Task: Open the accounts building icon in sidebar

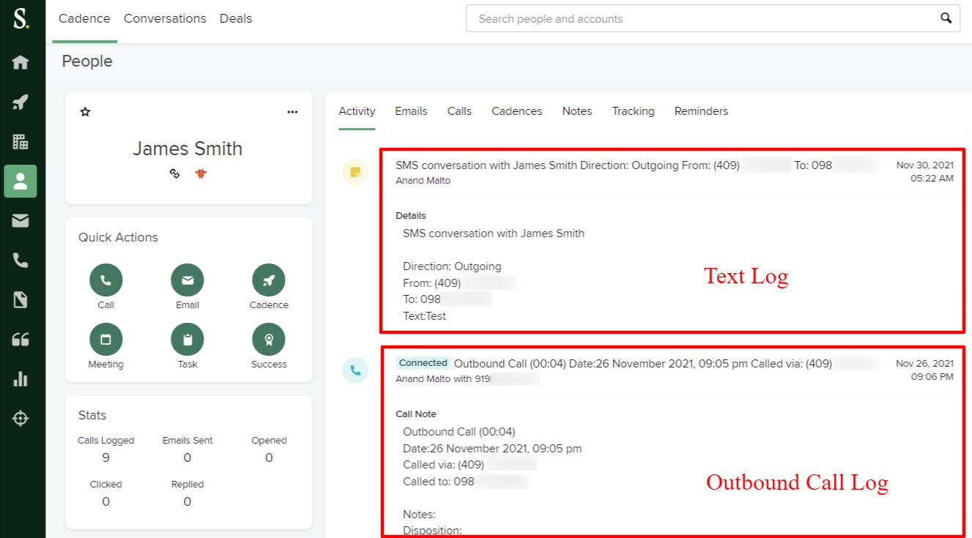Action: point(21,142)
